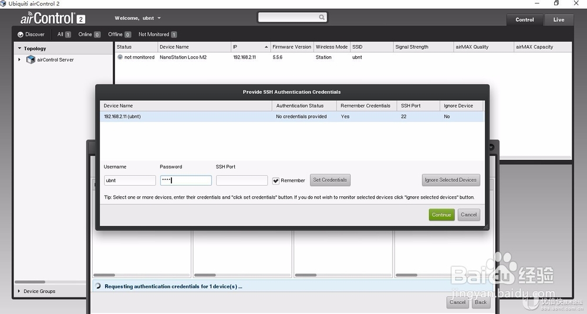Sort by Device Name column in main table
The width and height of the screenshot is (587, 314).
point(194,47)
